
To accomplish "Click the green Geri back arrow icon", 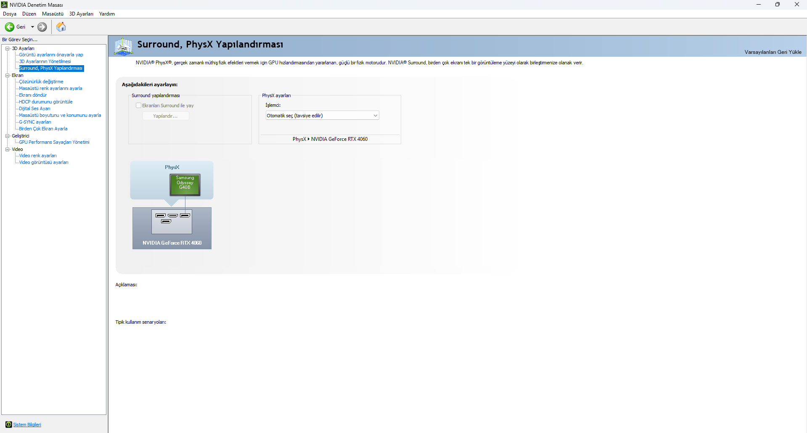I will coord(9,27).
